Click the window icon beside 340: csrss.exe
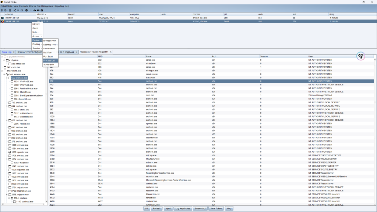The image size is (377, 212). (x=5, y=67)
